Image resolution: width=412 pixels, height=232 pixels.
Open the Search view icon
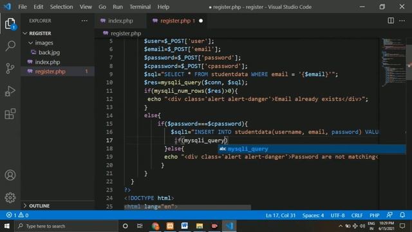pyautogui.click(x=10, y=46)
